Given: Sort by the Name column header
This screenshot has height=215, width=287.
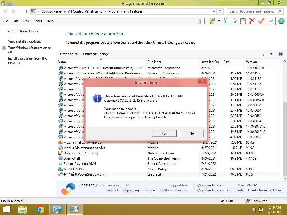Looking at the screenshot, I should coord(101,62).
